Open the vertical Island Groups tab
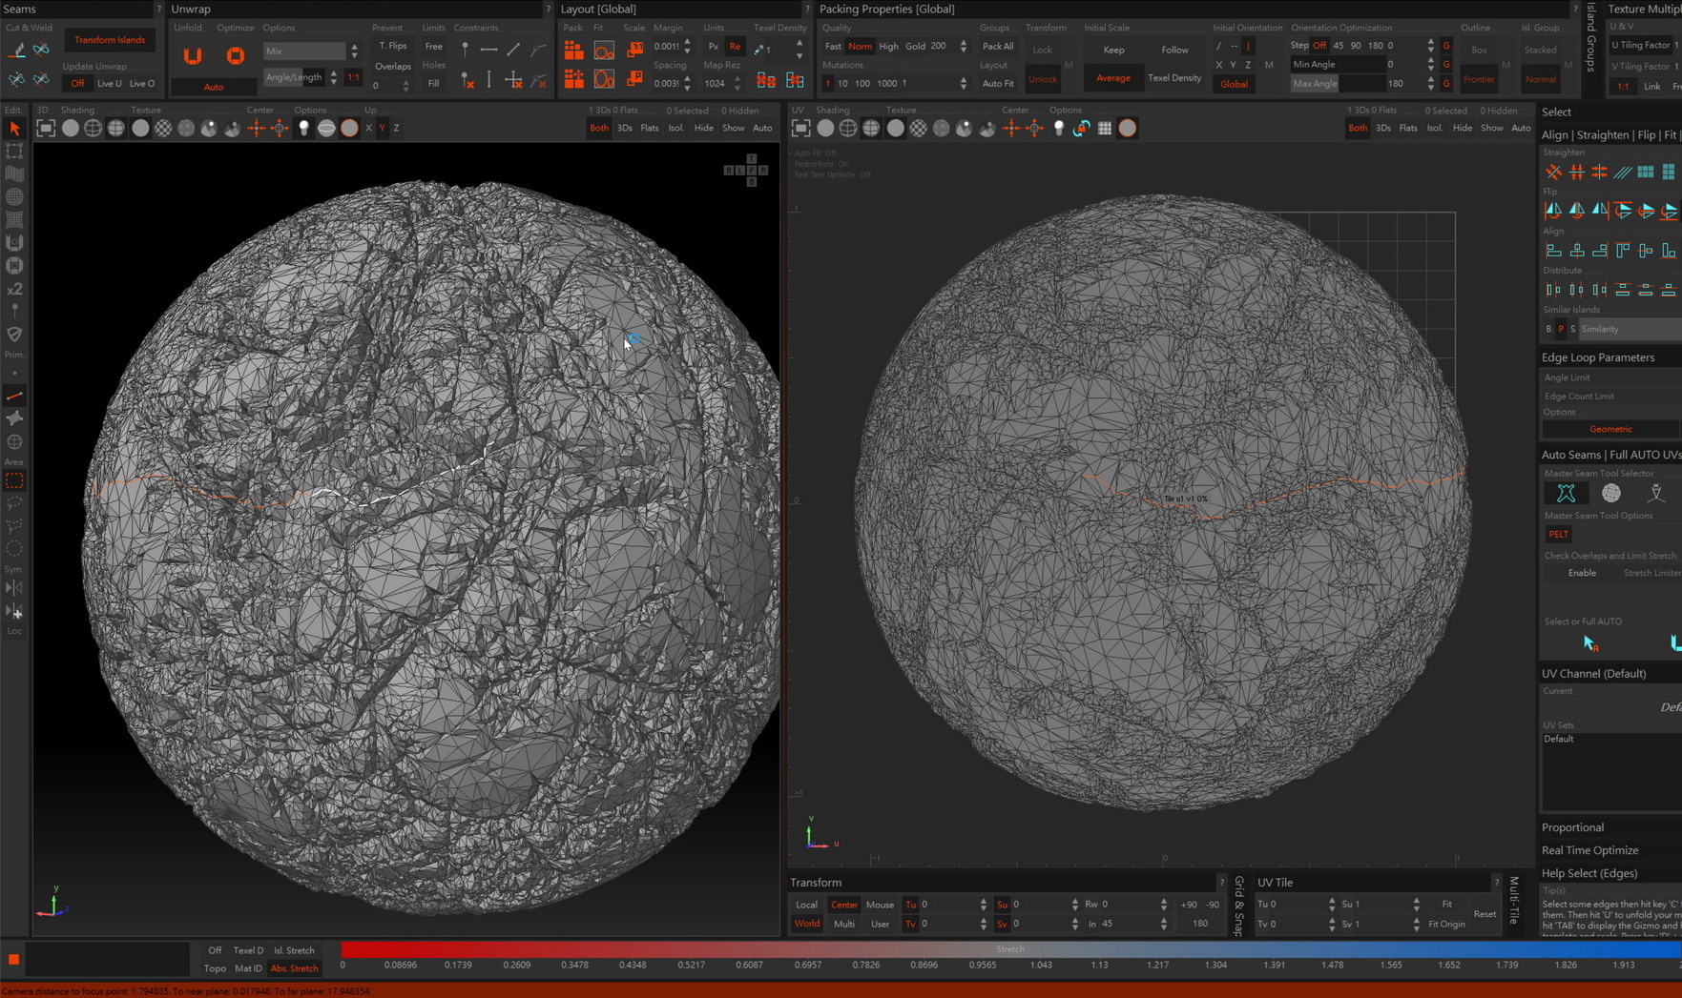Image resolution: width=1682 pixels, height=998 pixels. 1590,38
